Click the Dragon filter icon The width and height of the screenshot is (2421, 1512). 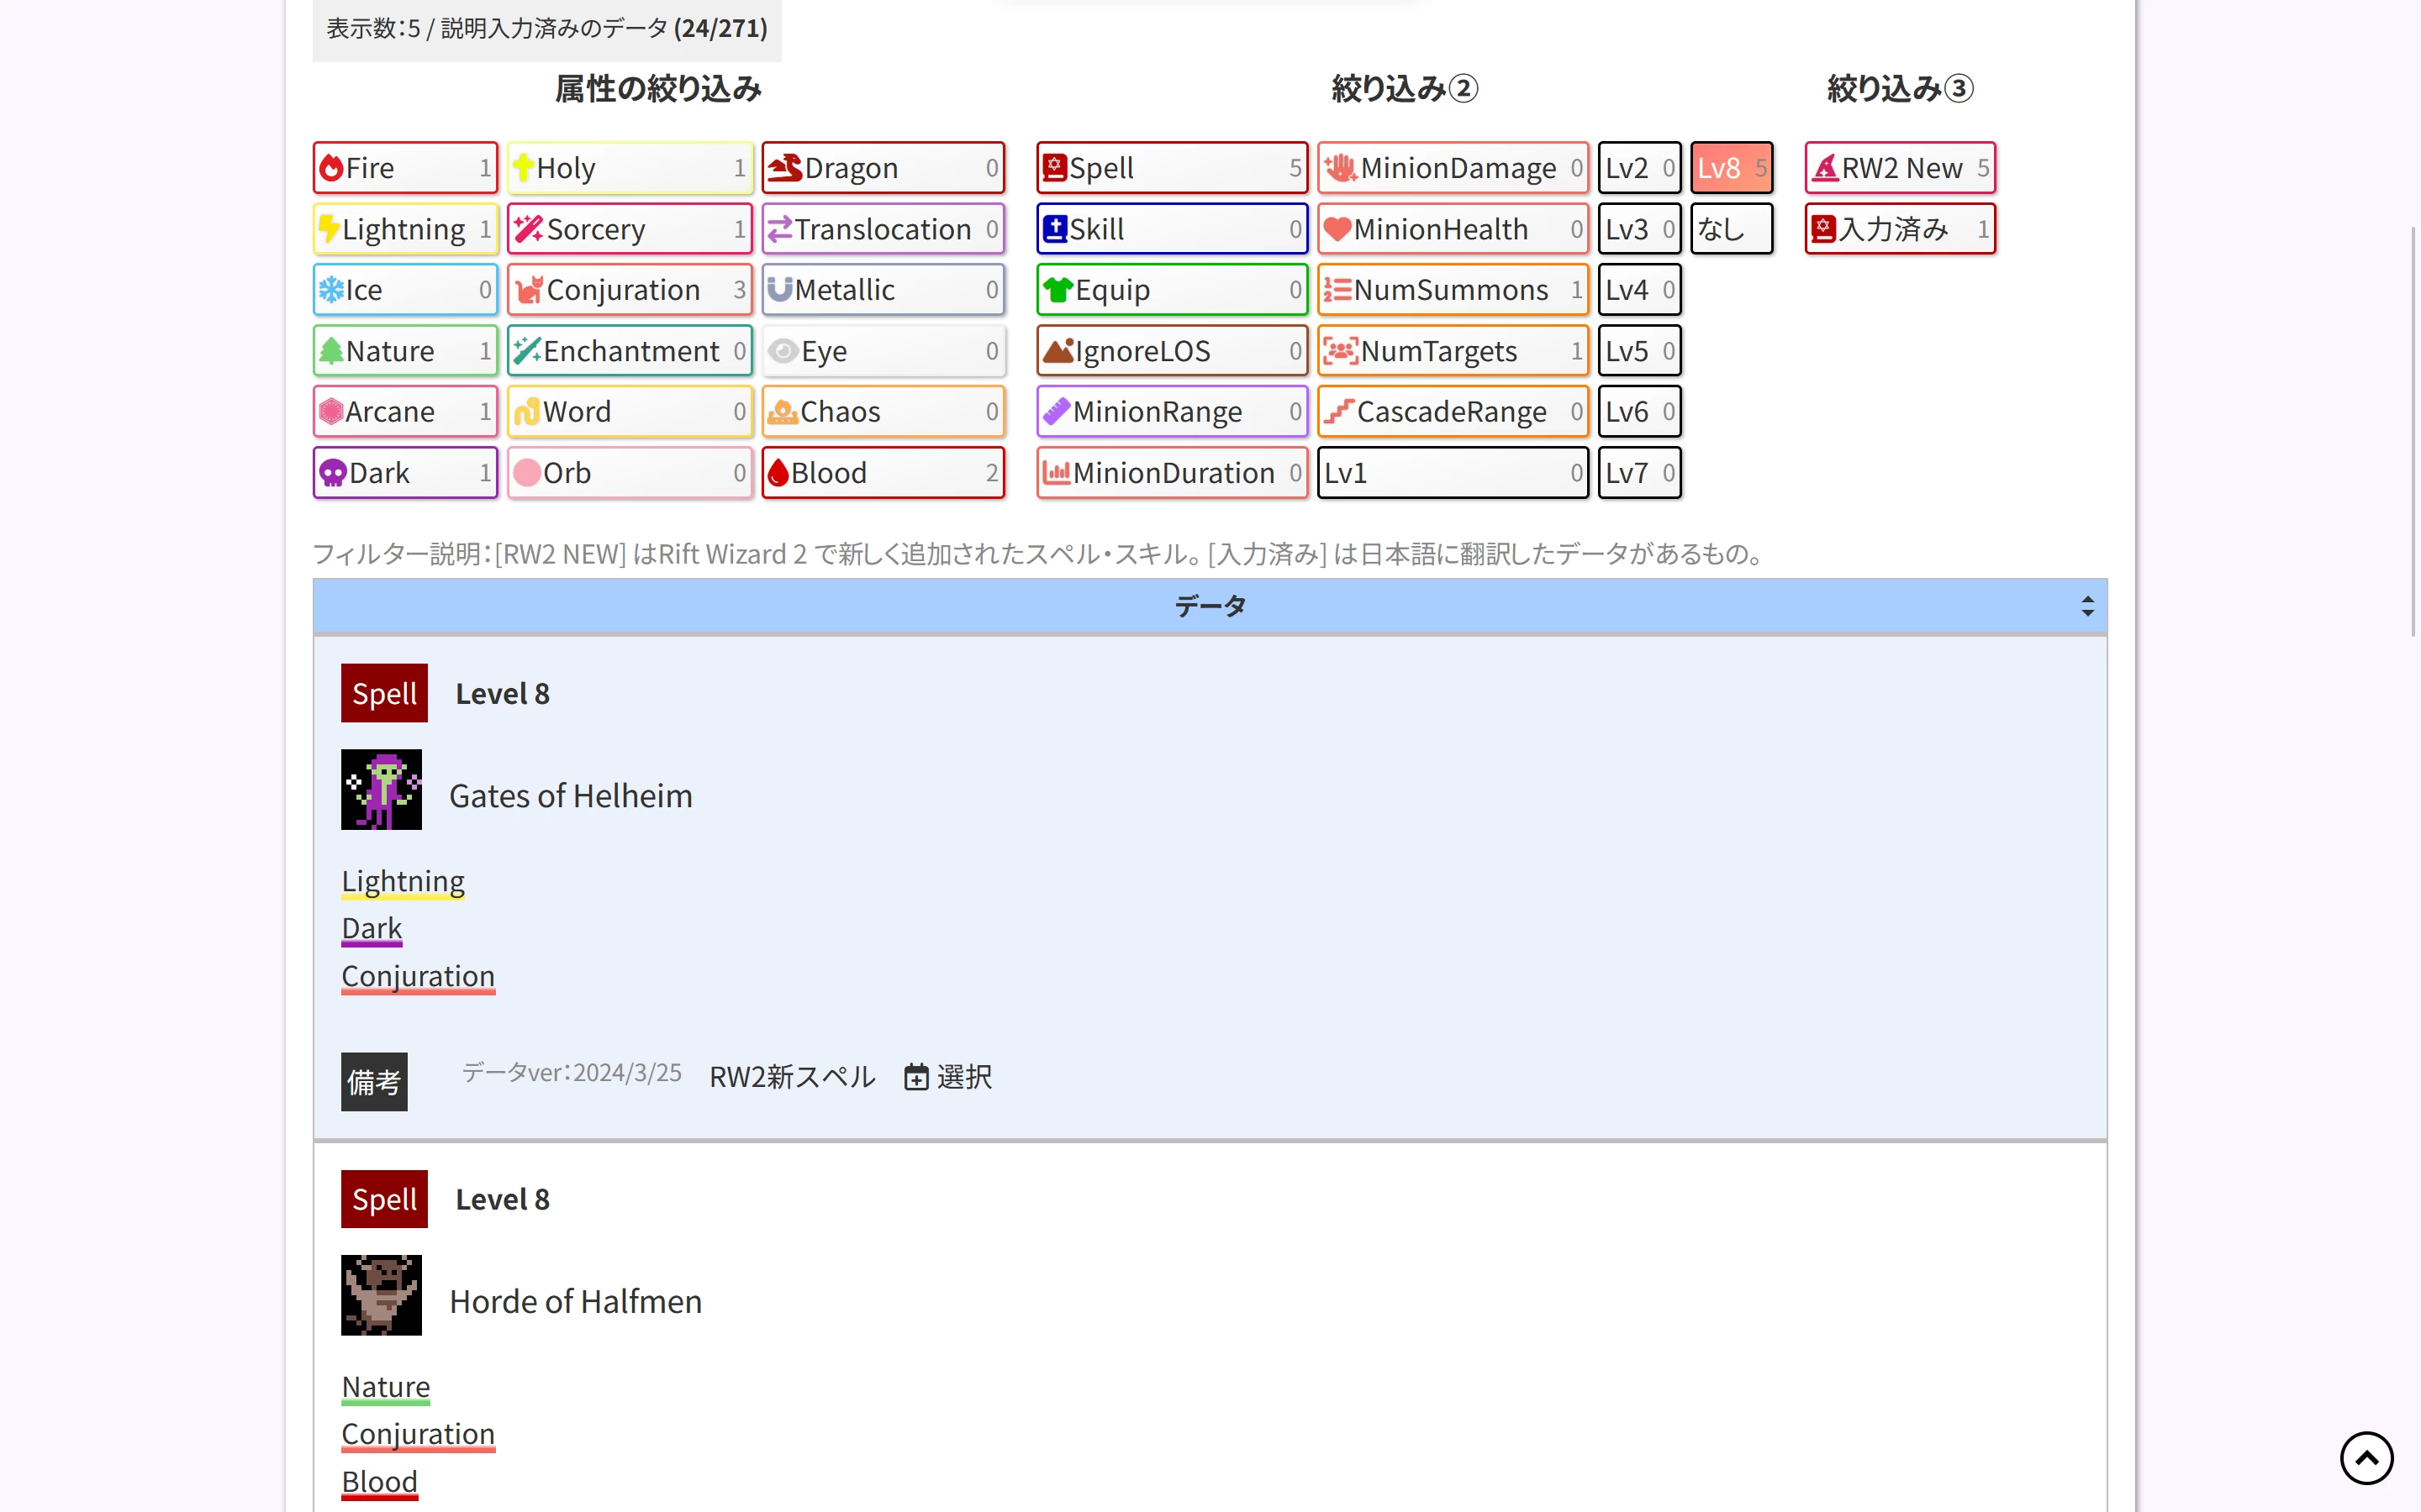point(786,168)
